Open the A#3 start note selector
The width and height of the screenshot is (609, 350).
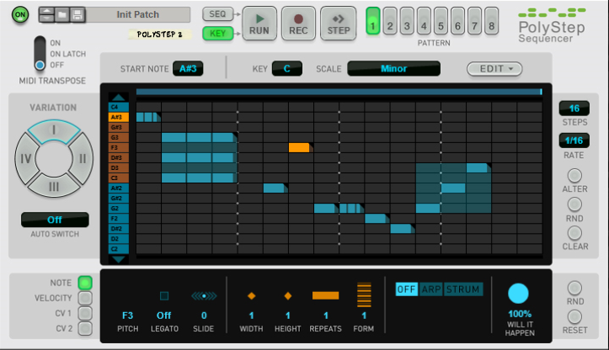[187, 68]
